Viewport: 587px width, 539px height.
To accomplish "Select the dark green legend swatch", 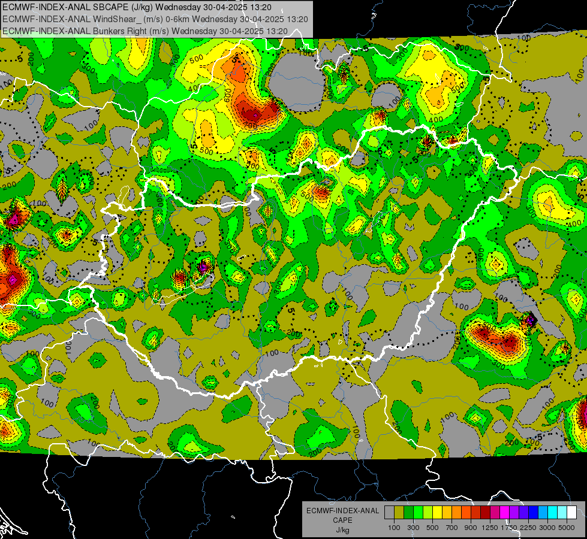I will [x=409, y=512].
